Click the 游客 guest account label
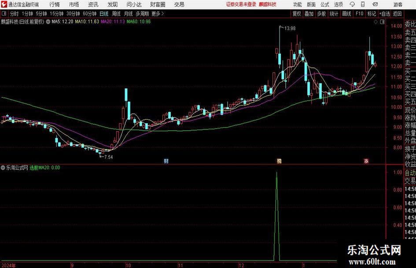This screenshot has height=268, width=416. click(398, 4)
